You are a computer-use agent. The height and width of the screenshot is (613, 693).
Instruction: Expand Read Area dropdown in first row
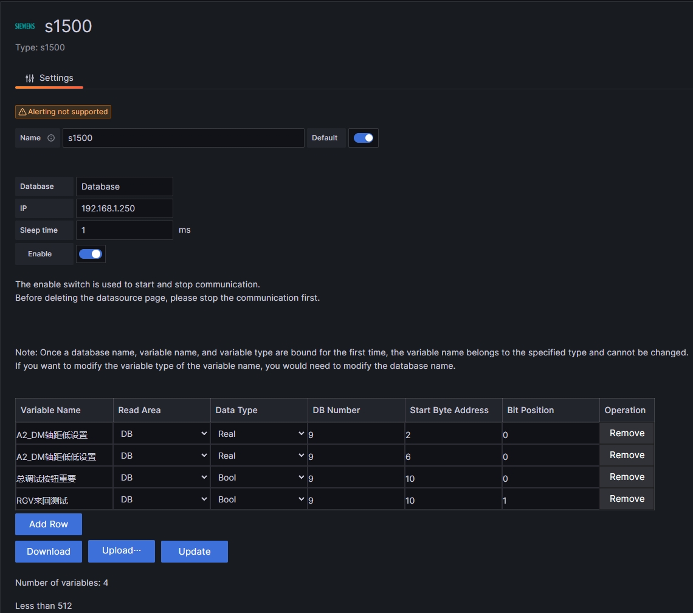[x=162, y=434]
